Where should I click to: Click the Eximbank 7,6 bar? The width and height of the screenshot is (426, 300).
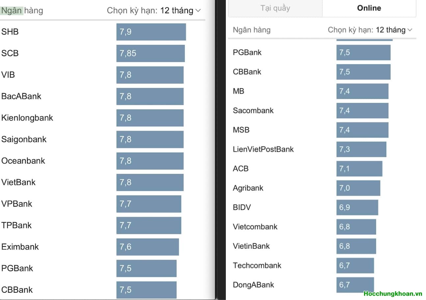click(147, 247)
